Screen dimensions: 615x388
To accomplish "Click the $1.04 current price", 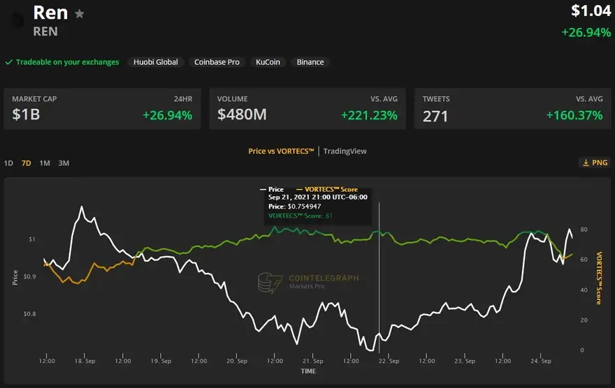I will pyautogui.click(x=591, y=11).
